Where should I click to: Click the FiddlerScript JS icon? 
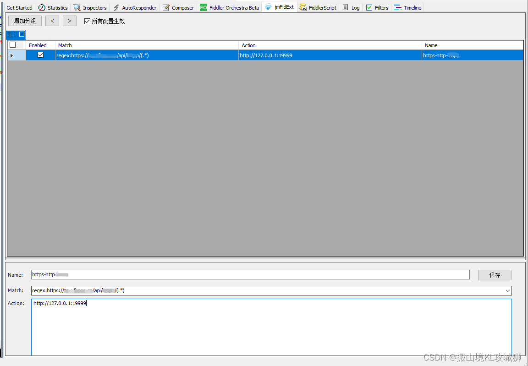pos(303,7)
